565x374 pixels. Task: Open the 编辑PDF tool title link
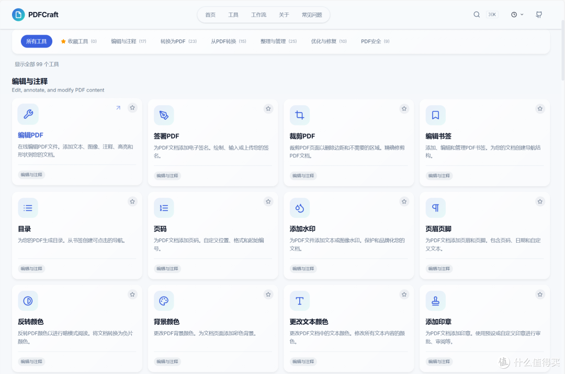(31, 135)
